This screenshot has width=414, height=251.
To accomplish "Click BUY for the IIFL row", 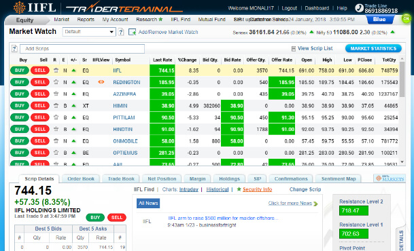I will [x=20, y=71].
